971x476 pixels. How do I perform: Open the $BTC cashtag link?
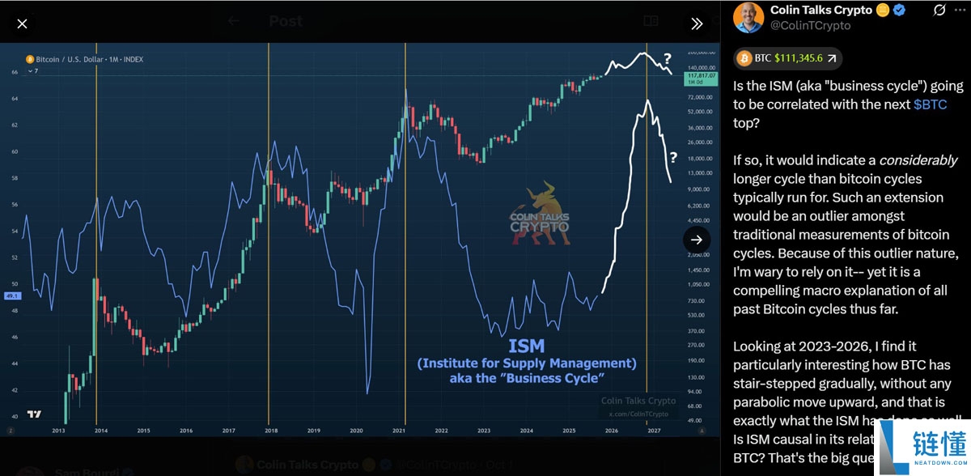(930, 104)
